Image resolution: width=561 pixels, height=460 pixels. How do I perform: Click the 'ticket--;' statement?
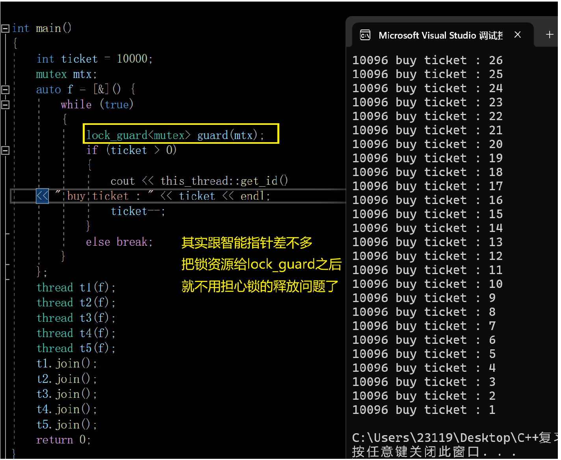point(137,211)
